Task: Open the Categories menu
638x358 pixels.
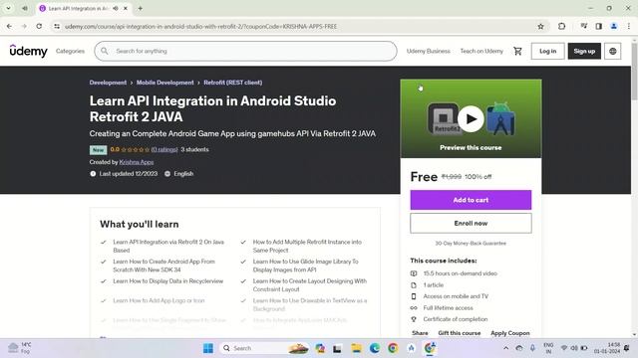Action: click(x=70, y=51)
